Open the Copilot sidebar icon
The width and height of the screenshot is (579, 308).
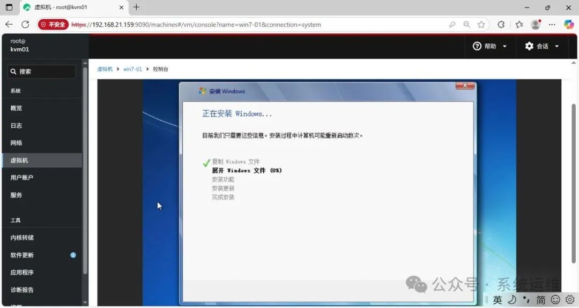(569, 24)
